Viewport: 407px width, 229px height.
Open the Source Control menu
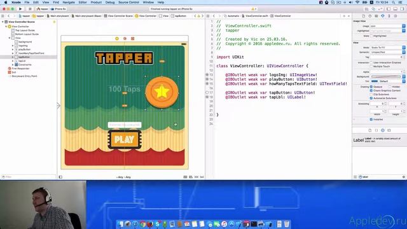[x=128, y=3]
